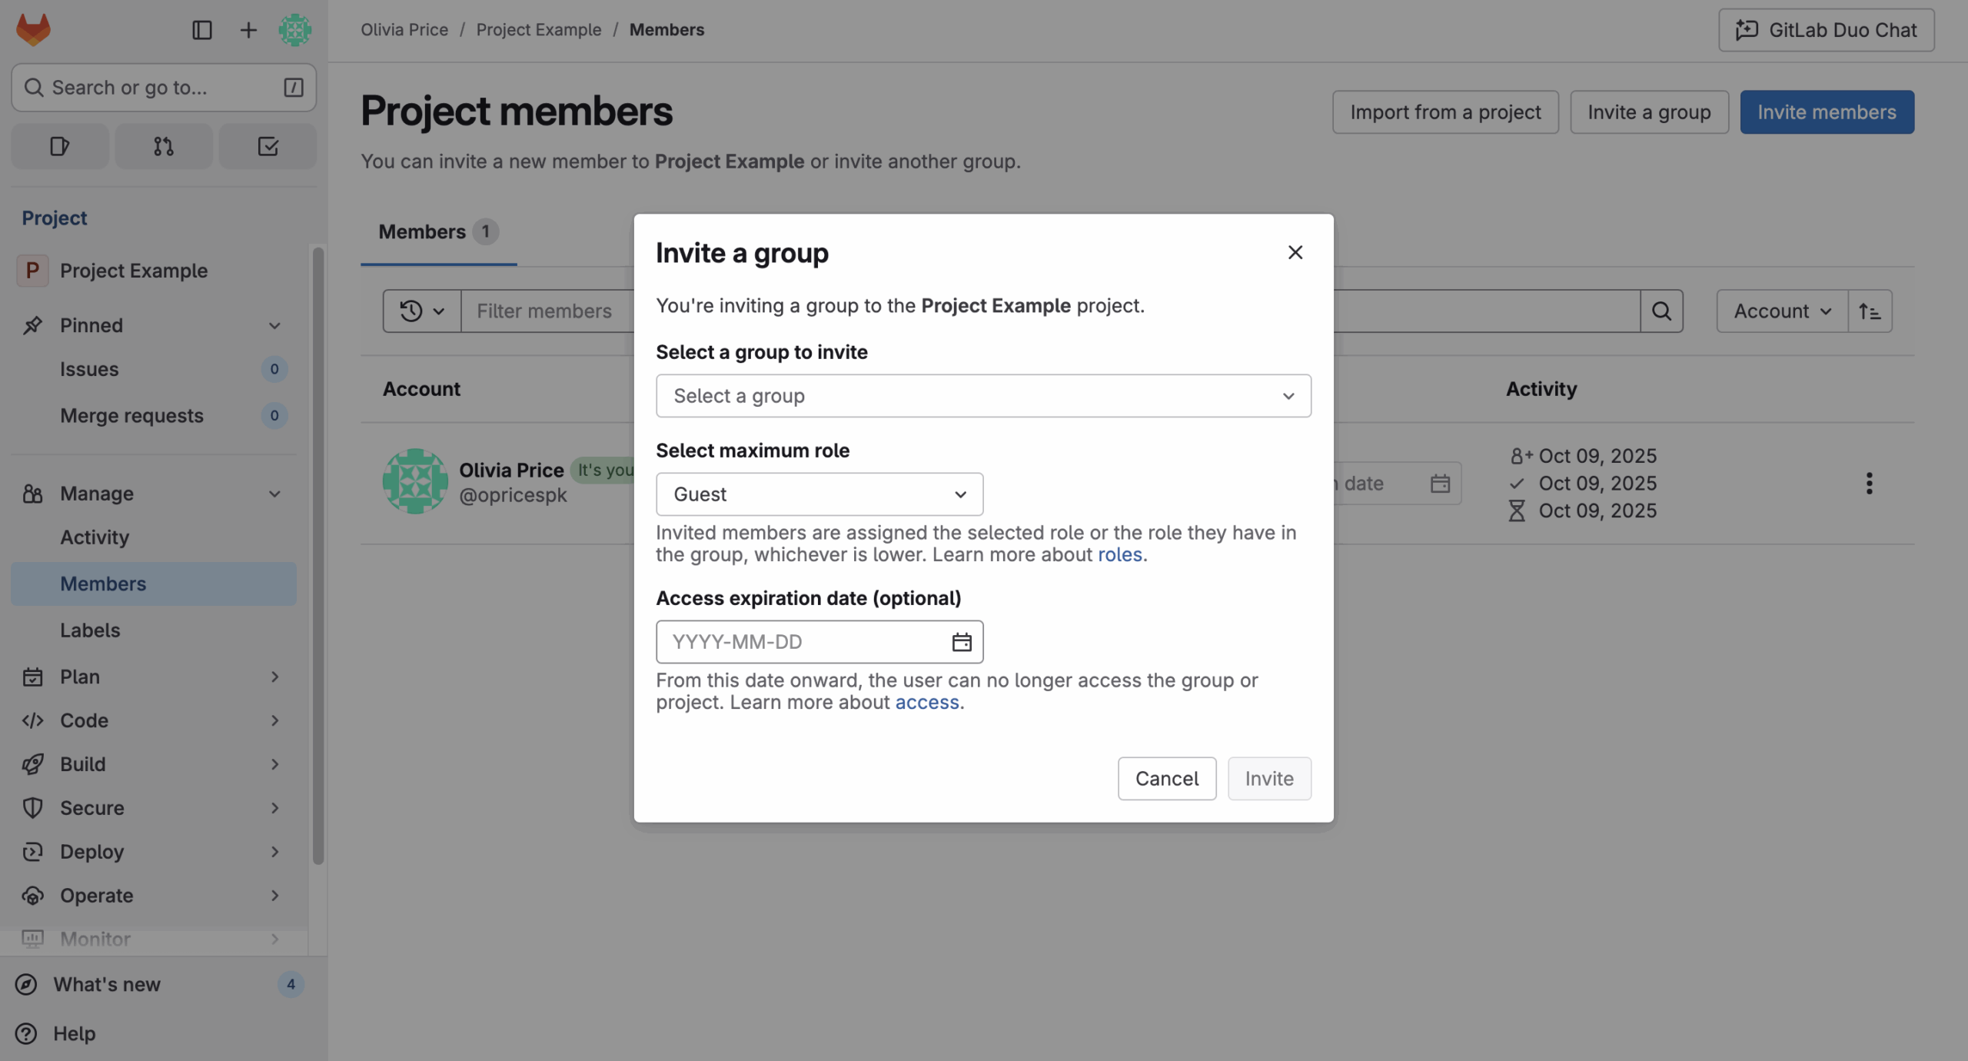
Task: Follow the roles link
Action: pos(1119,554)
